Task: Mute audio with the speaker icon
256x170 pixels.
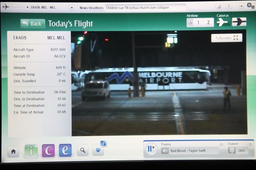Action: click(165, 151)
